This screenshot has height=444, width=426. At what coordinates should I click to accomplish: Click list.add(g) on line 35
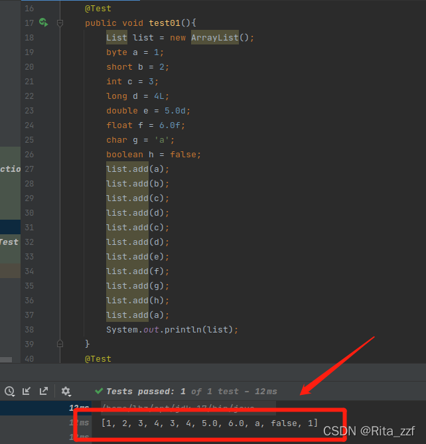[137, 286]
